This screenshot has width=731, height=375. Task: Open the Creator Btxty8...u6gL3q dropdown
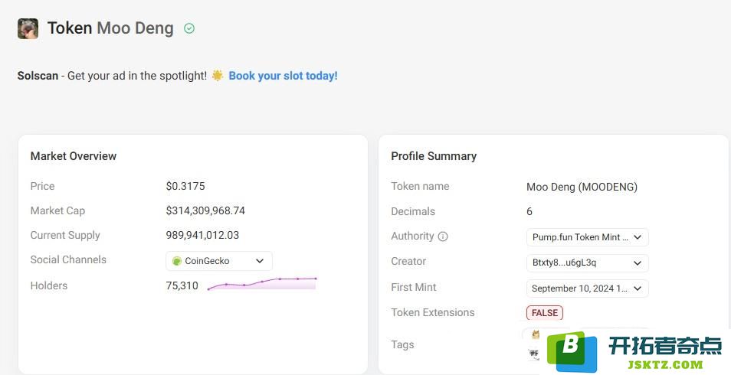(x=587, y=262)
